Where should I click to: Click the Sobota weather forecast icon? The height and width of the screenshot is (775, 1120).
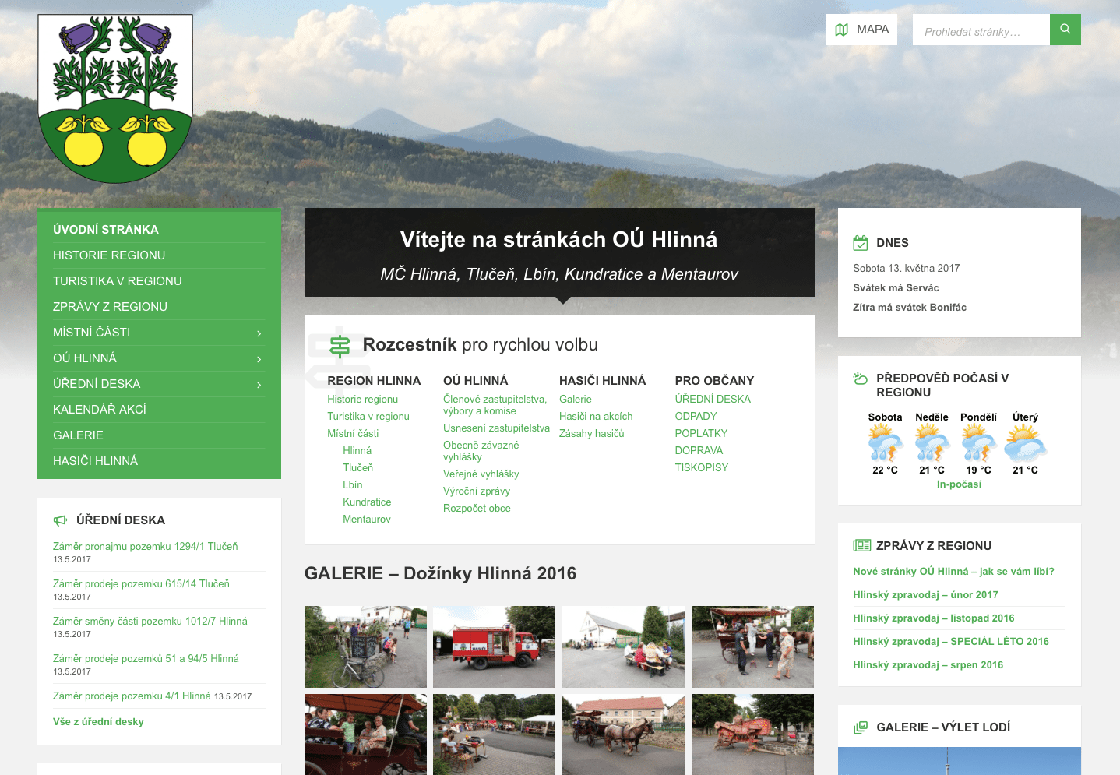(x=885, y=444)
